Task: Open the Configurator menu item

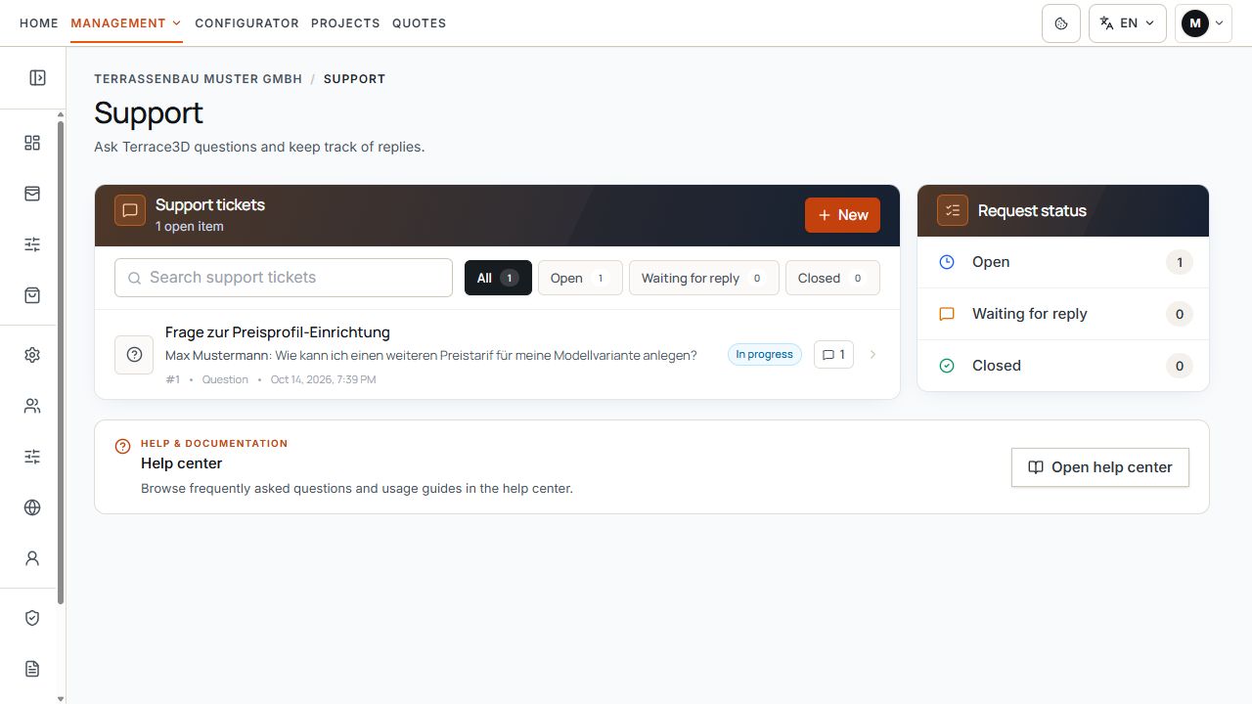Action: (x=246, y=22)
